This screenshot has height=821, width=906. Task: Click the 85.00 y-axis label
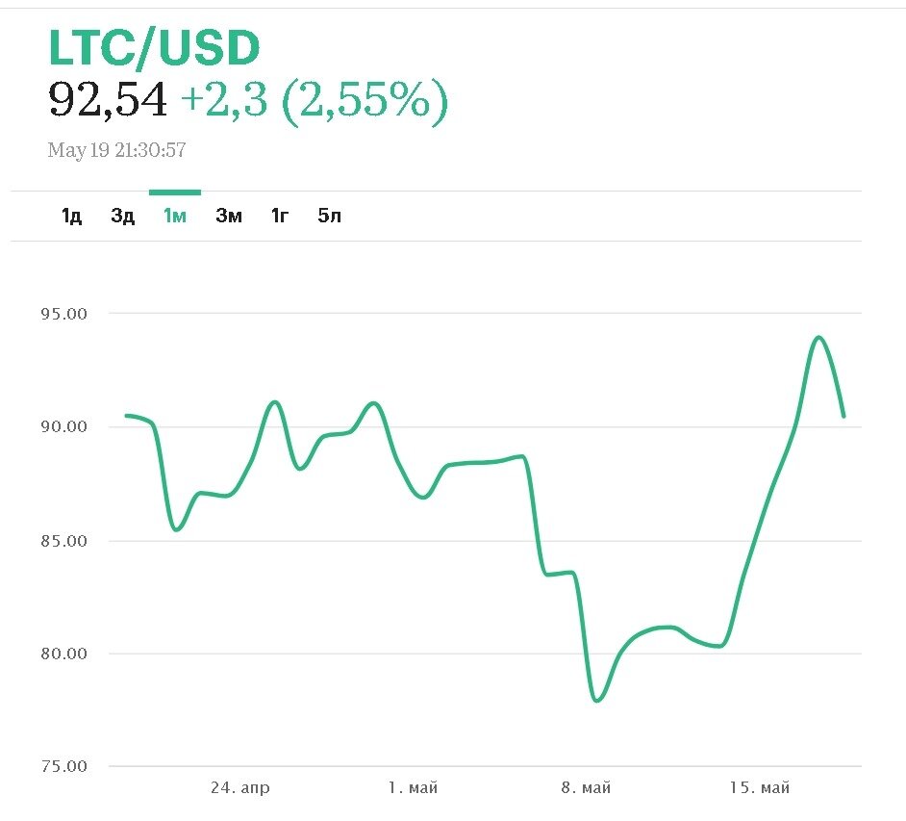pos(64,540)
